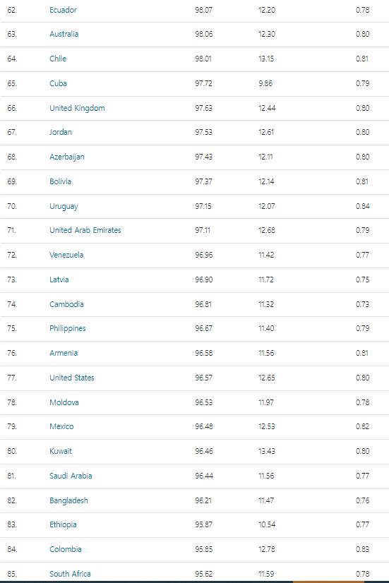Open the Uruguay country link
Image resolution: width=389 pixels, height=583 pixels.
click(x=64, y=206)
